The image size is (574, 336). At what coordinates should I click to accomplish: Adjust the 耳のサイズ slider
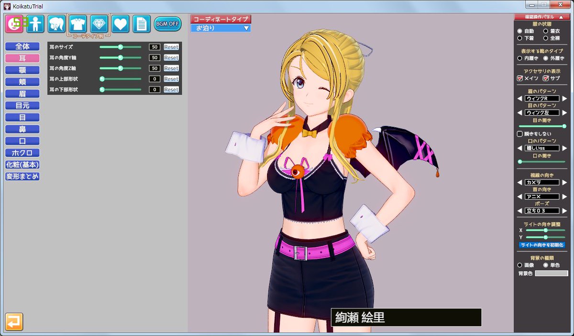pyautogui.click(x=121, y=47)
